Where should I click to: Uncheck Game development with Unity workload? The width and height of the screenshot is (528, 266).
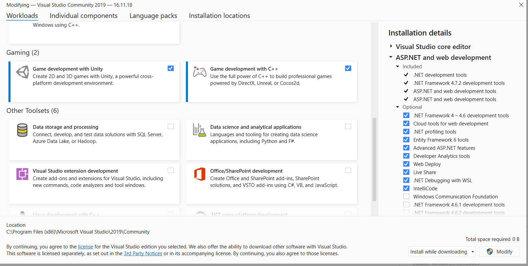tap(171, 68)
